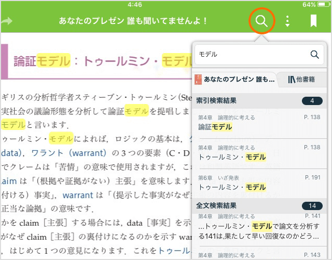Open the three-dot options menu

(x=287, y=21)
